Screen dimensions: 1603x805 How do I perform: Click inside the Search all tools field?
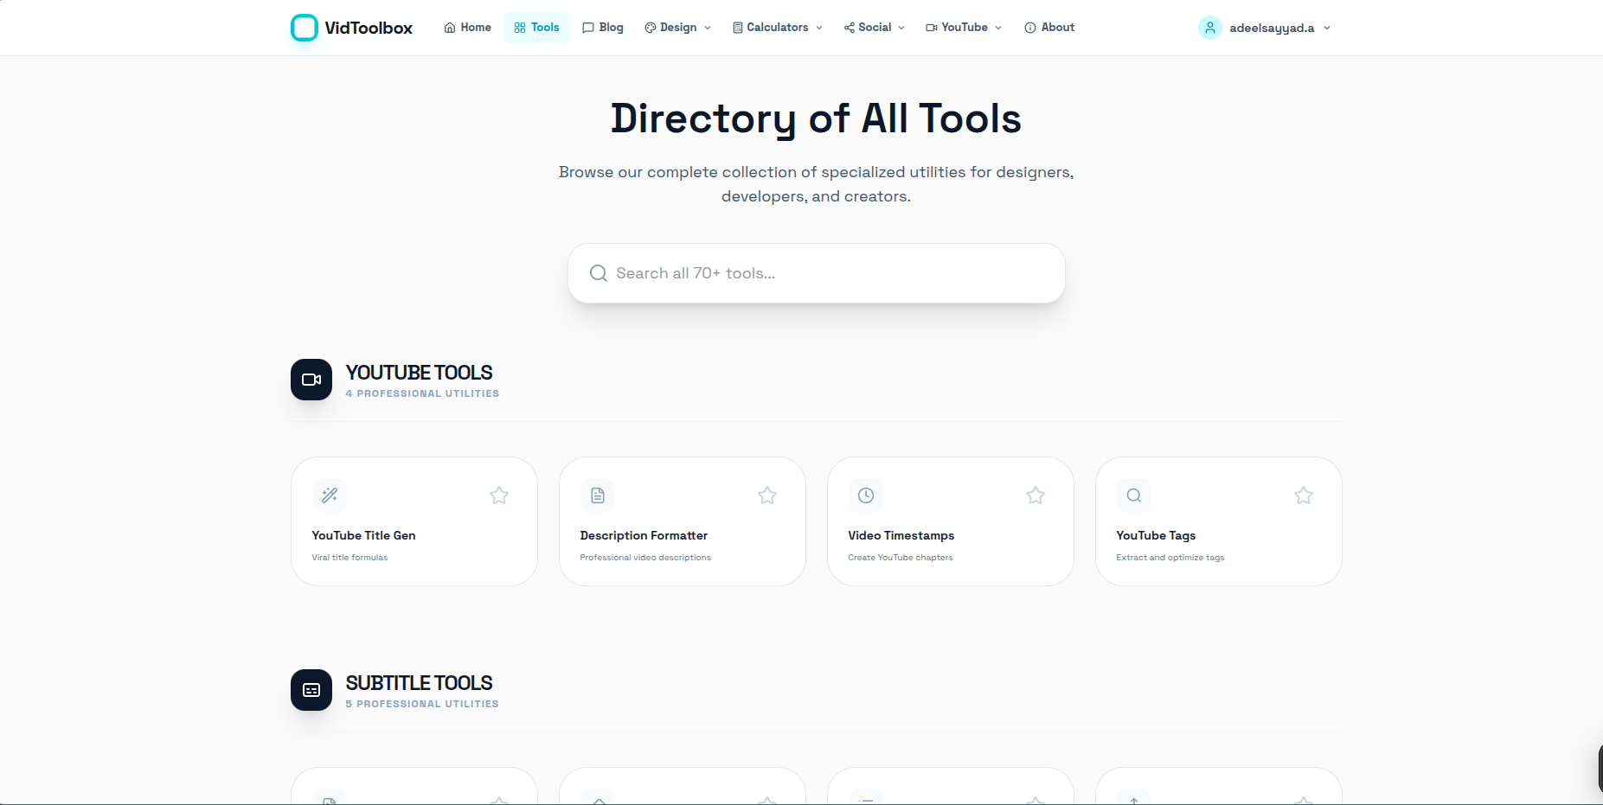816,273
